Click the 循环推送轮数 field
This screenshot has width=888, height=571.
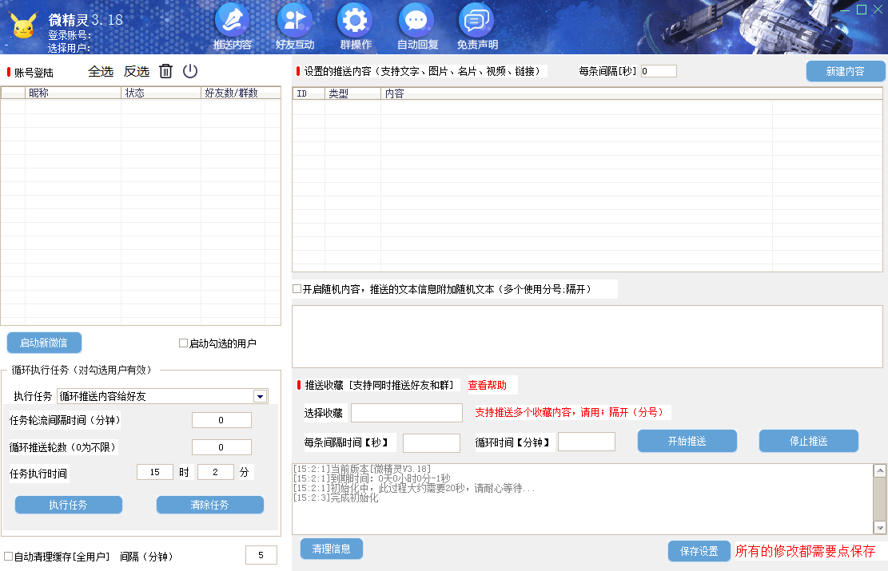(221, 447)
